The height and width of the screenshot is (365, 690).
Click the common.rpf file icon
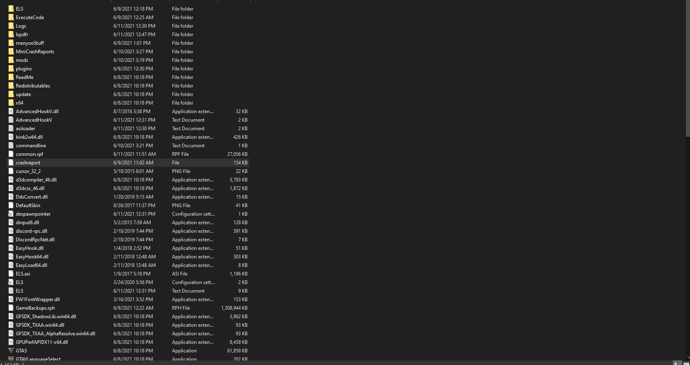click(11, 154)
